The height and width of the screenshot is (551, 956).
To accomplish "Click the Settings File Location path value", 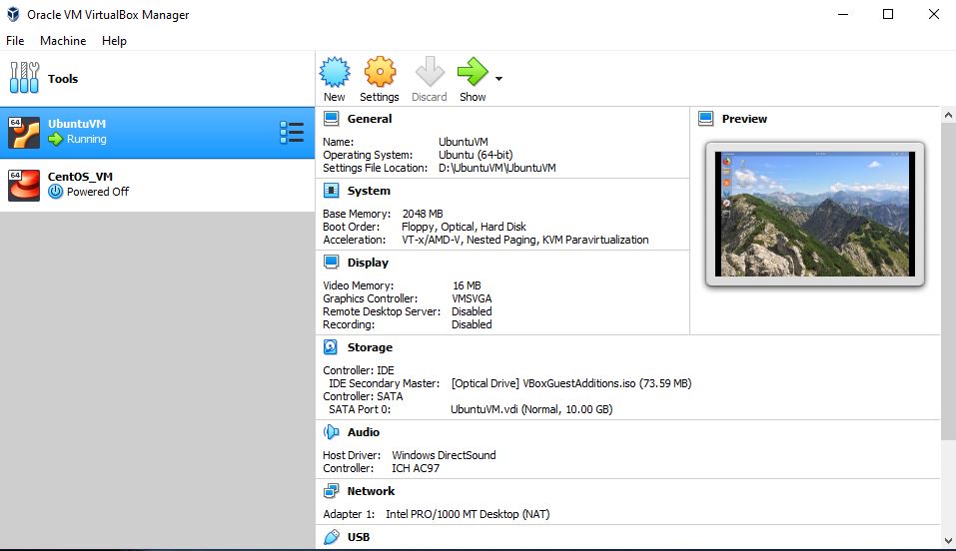I will pos(496,168).
